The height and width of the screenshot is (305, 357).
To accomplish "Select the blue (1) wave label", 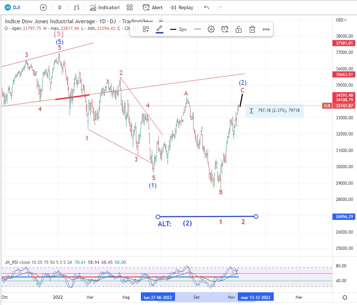I will pos(153,185).
